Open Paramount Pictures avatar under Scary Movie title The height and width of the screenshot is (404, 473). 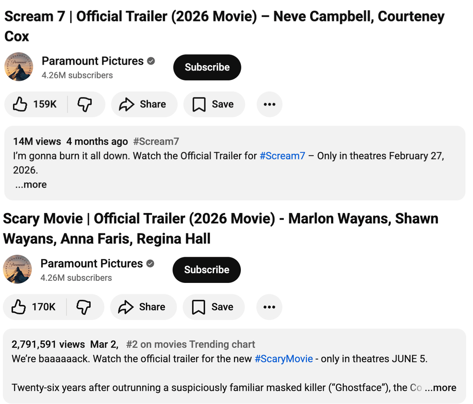(x=18, y=269)
